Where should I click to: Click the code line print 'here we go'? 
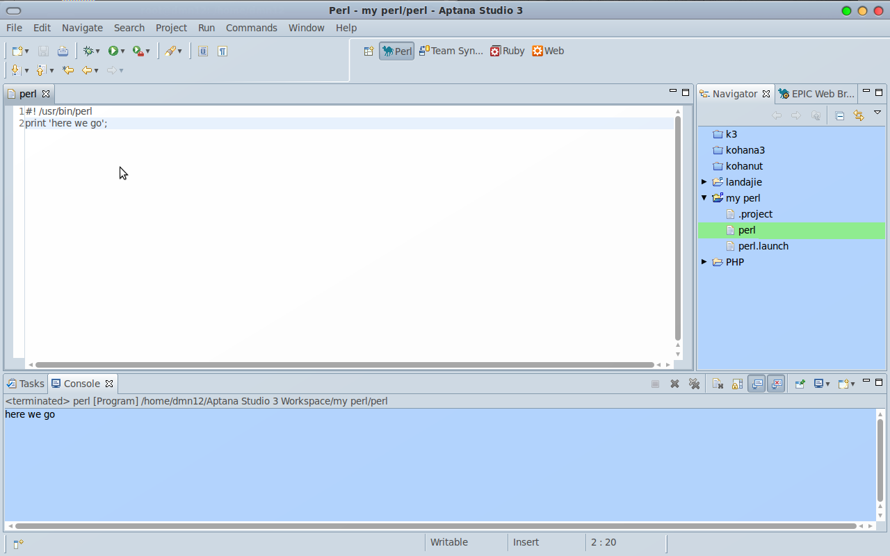(x=67, y=124)
